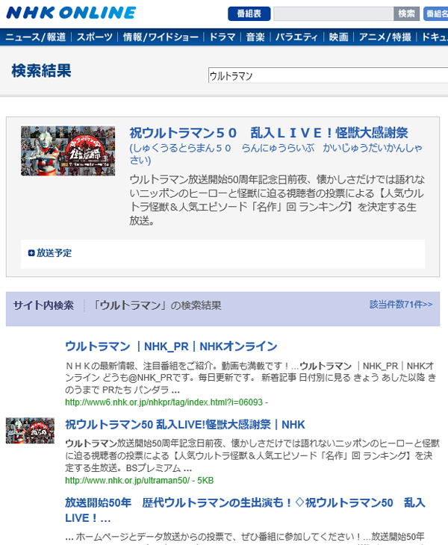The width and height of the screenshot is (448, 545).
Task: Click the 検索結果 page heading
Action: [41, 71]
